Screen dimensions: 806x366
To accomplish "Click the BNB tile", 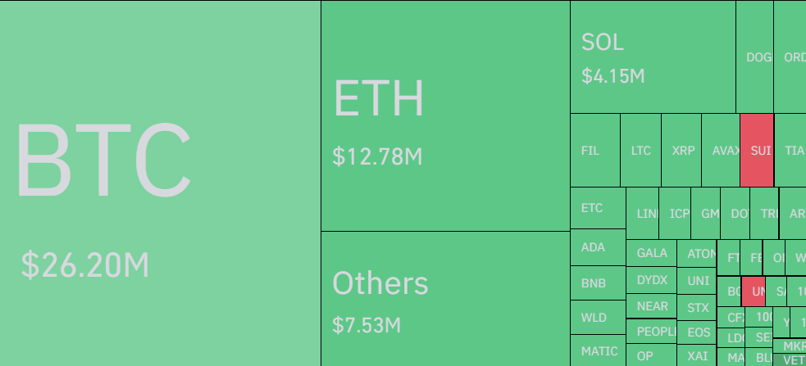I will pos(597,283).
